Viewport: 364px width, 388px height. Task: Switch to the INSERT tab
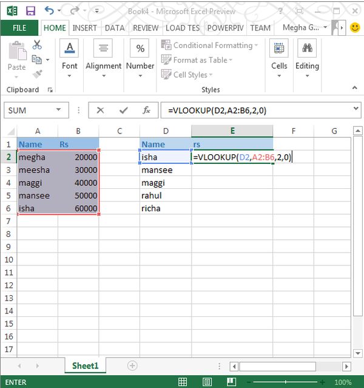(x=84, y=28)
